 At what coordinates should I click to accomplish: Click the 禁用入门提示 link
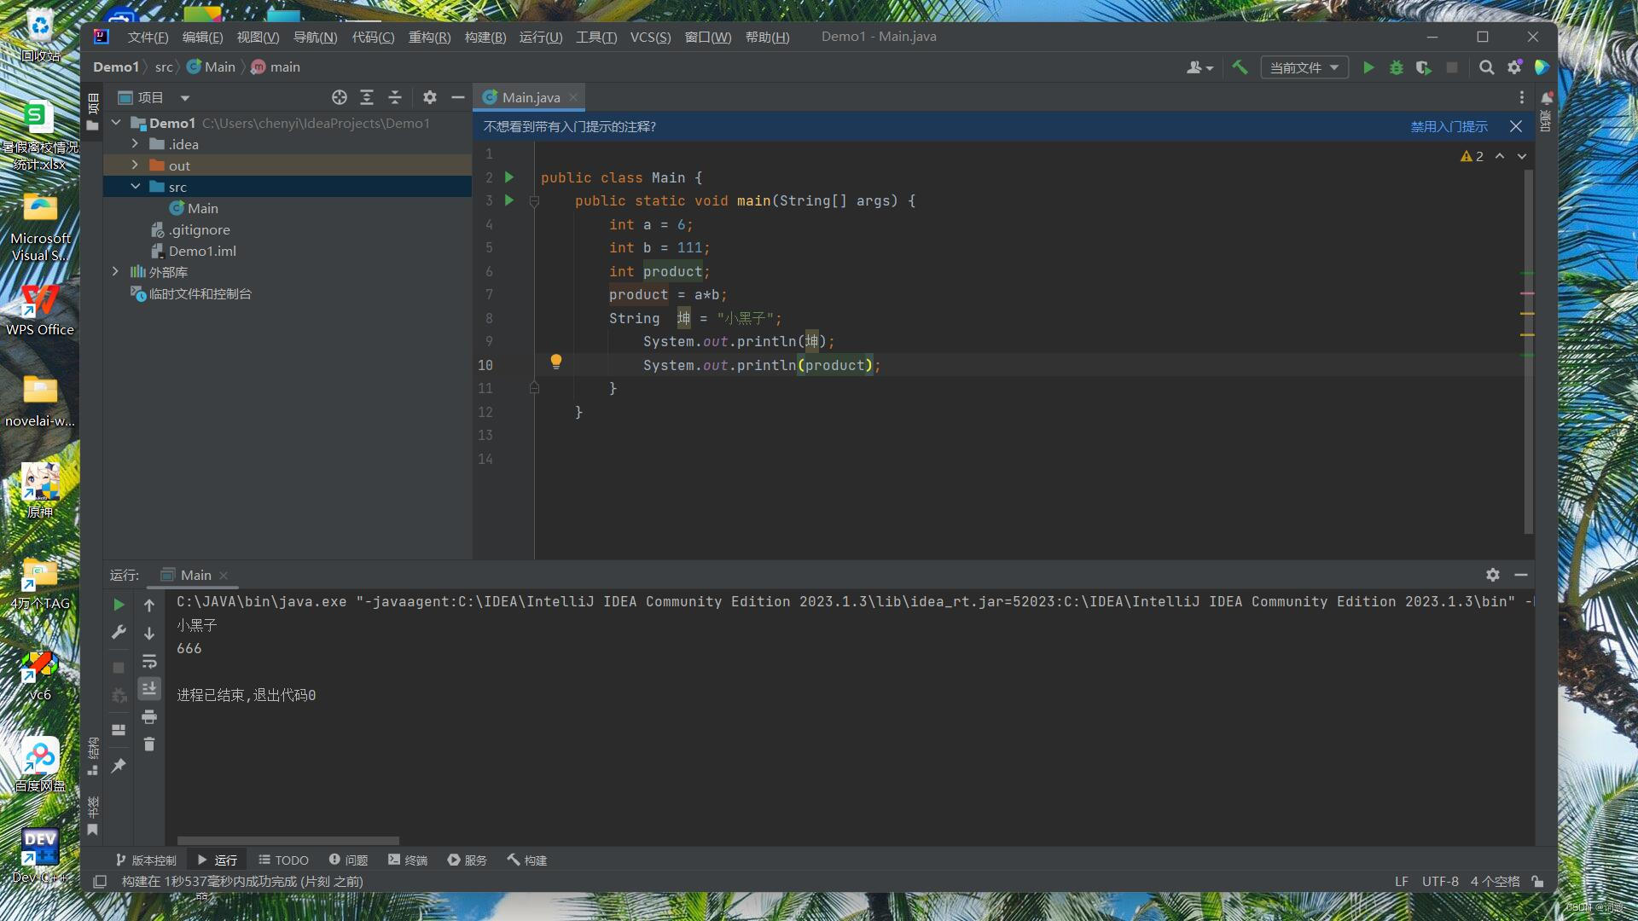pos(1449,126)
